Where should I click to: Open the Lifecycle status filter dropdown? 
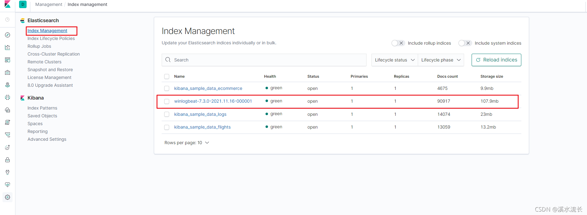click(395, 60)
